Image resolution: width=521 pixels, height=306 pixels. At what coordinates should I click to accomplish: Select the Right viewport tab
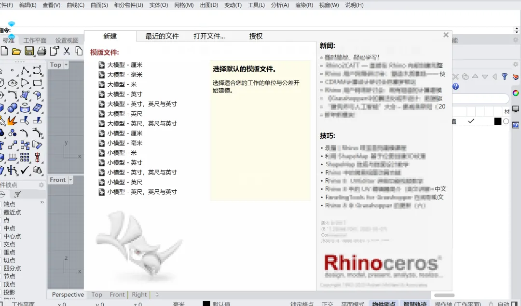point(139,294)
